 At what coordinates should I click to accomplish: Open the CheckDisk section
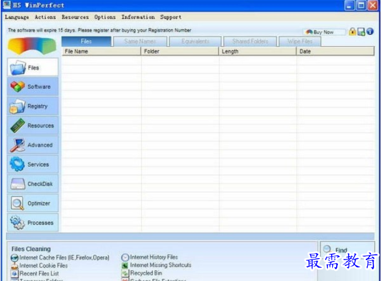point(33,184)
